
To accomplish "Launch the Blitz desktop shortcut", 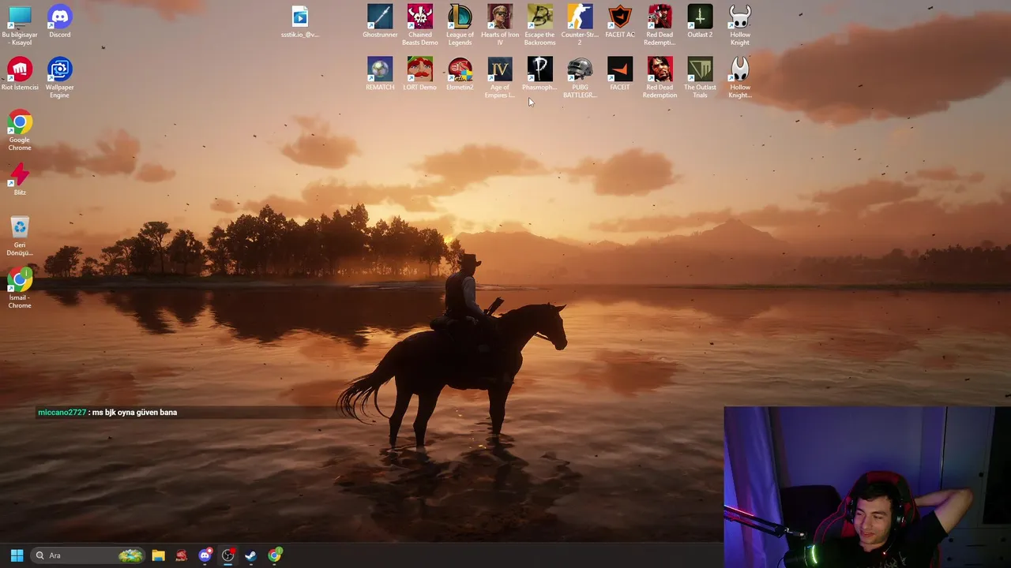I will pos(20,179).
